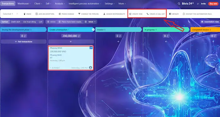This screenshot has width=220, height=117.
Task: Click the Assign responsibility person icon
Action: pos(104,14)
